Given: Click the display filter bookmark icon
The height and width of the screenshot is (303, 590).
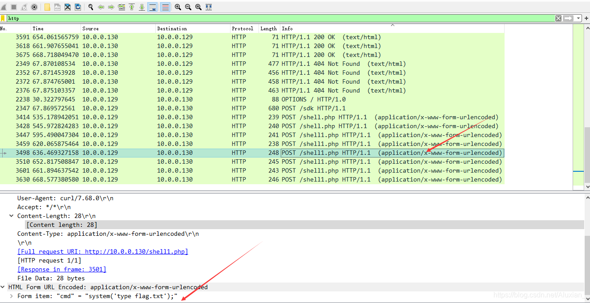Looking at the screenshot, I should (3, 18).
